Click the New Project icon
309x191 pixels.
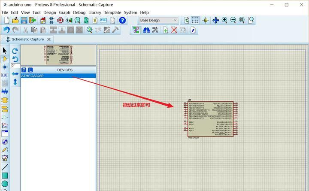(6, 20)
